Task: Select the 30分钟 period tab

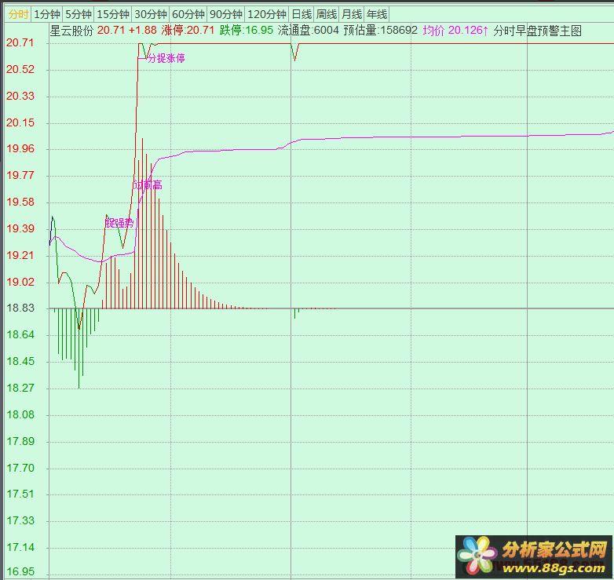Action: click(x=151, y=14)
